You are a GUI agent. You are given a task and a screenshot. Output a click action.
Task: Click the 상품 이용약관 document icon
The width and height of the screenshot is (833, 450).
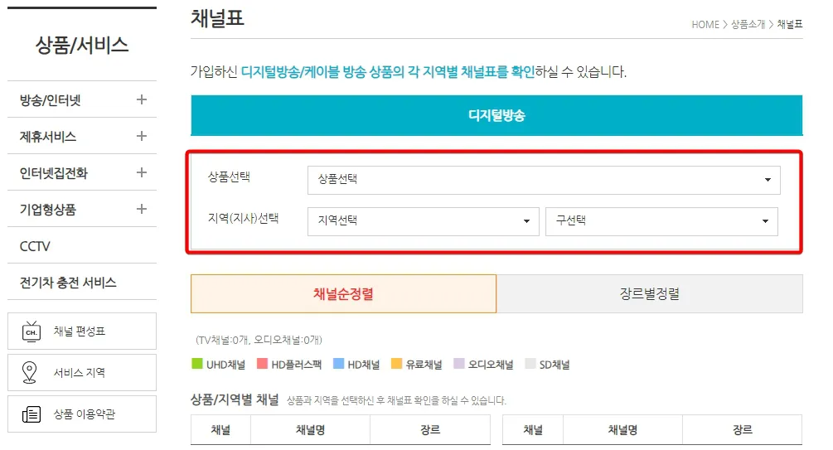click(31, 414)
